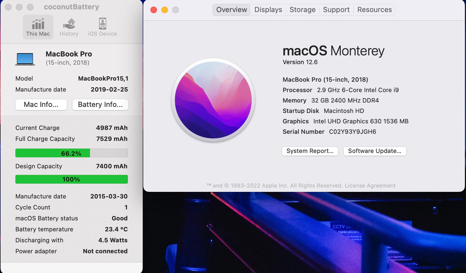Screen dimensions: 466x273
Task: Open the Resources tab
Action: click(374, 10)
